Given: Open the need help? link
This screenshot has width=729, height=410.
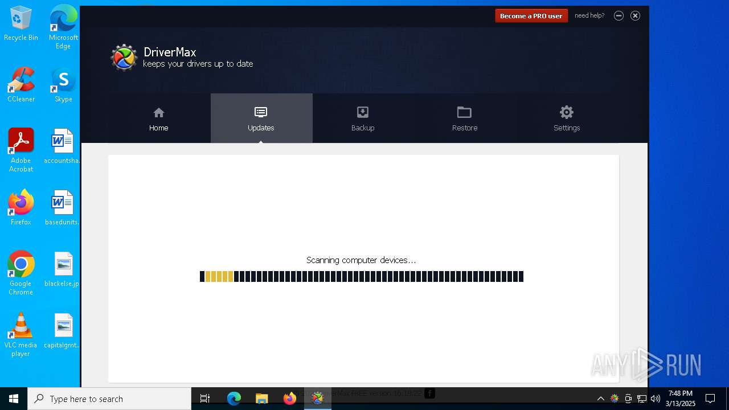Looking at the screenshot, I should pos(589,15).
